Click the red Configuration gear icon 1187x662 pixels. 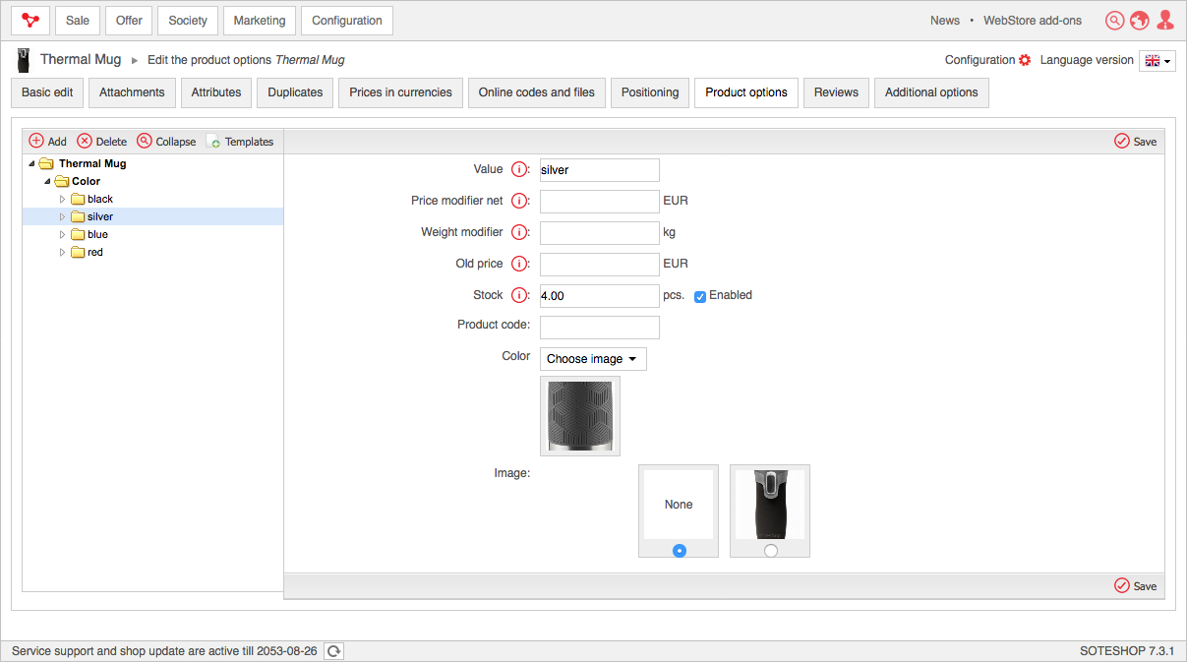click(1025, 60)
